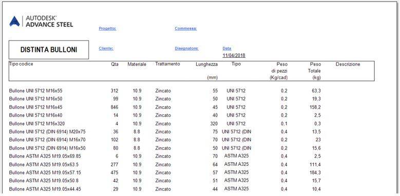
Task: Click length value 57
Action: (x=215, y=172)
